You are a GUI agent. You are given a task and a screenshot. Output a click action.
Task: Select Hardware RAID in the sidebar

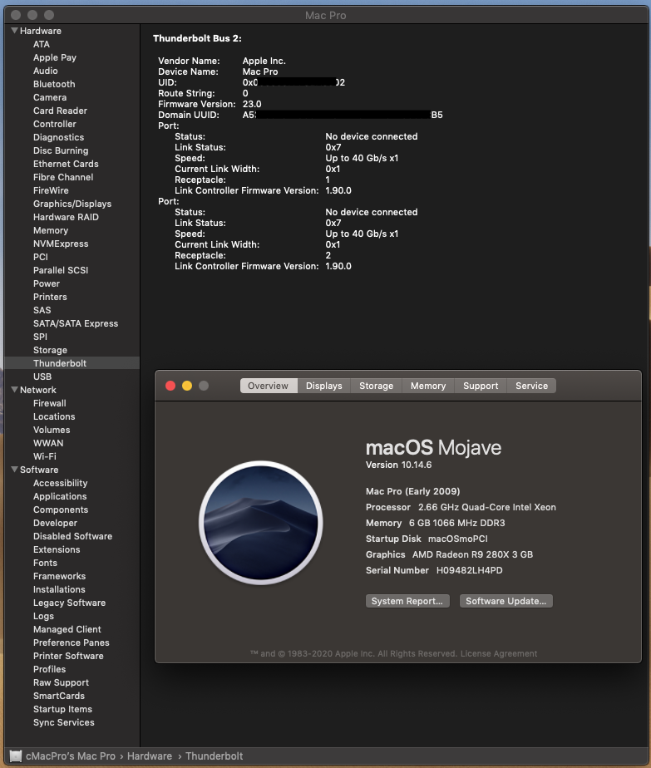[67, 217]
